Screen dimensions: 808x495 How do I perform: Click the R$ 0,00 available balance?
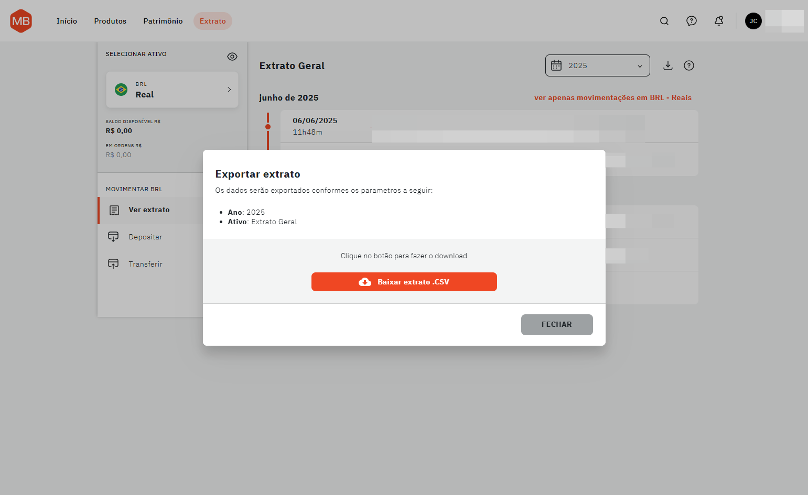119,131
